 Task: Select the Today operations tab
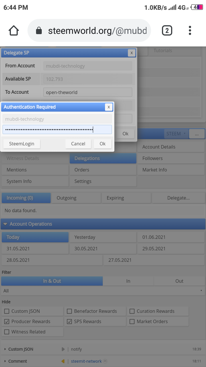click(x=35, y=237)
